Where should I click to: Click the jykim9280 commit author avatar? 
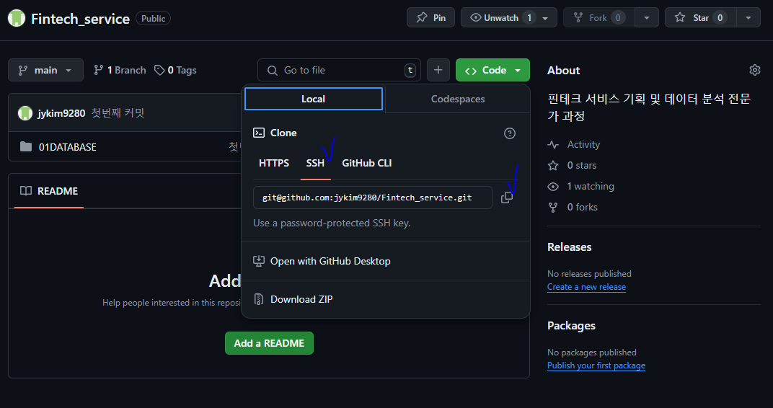(25, 113)
